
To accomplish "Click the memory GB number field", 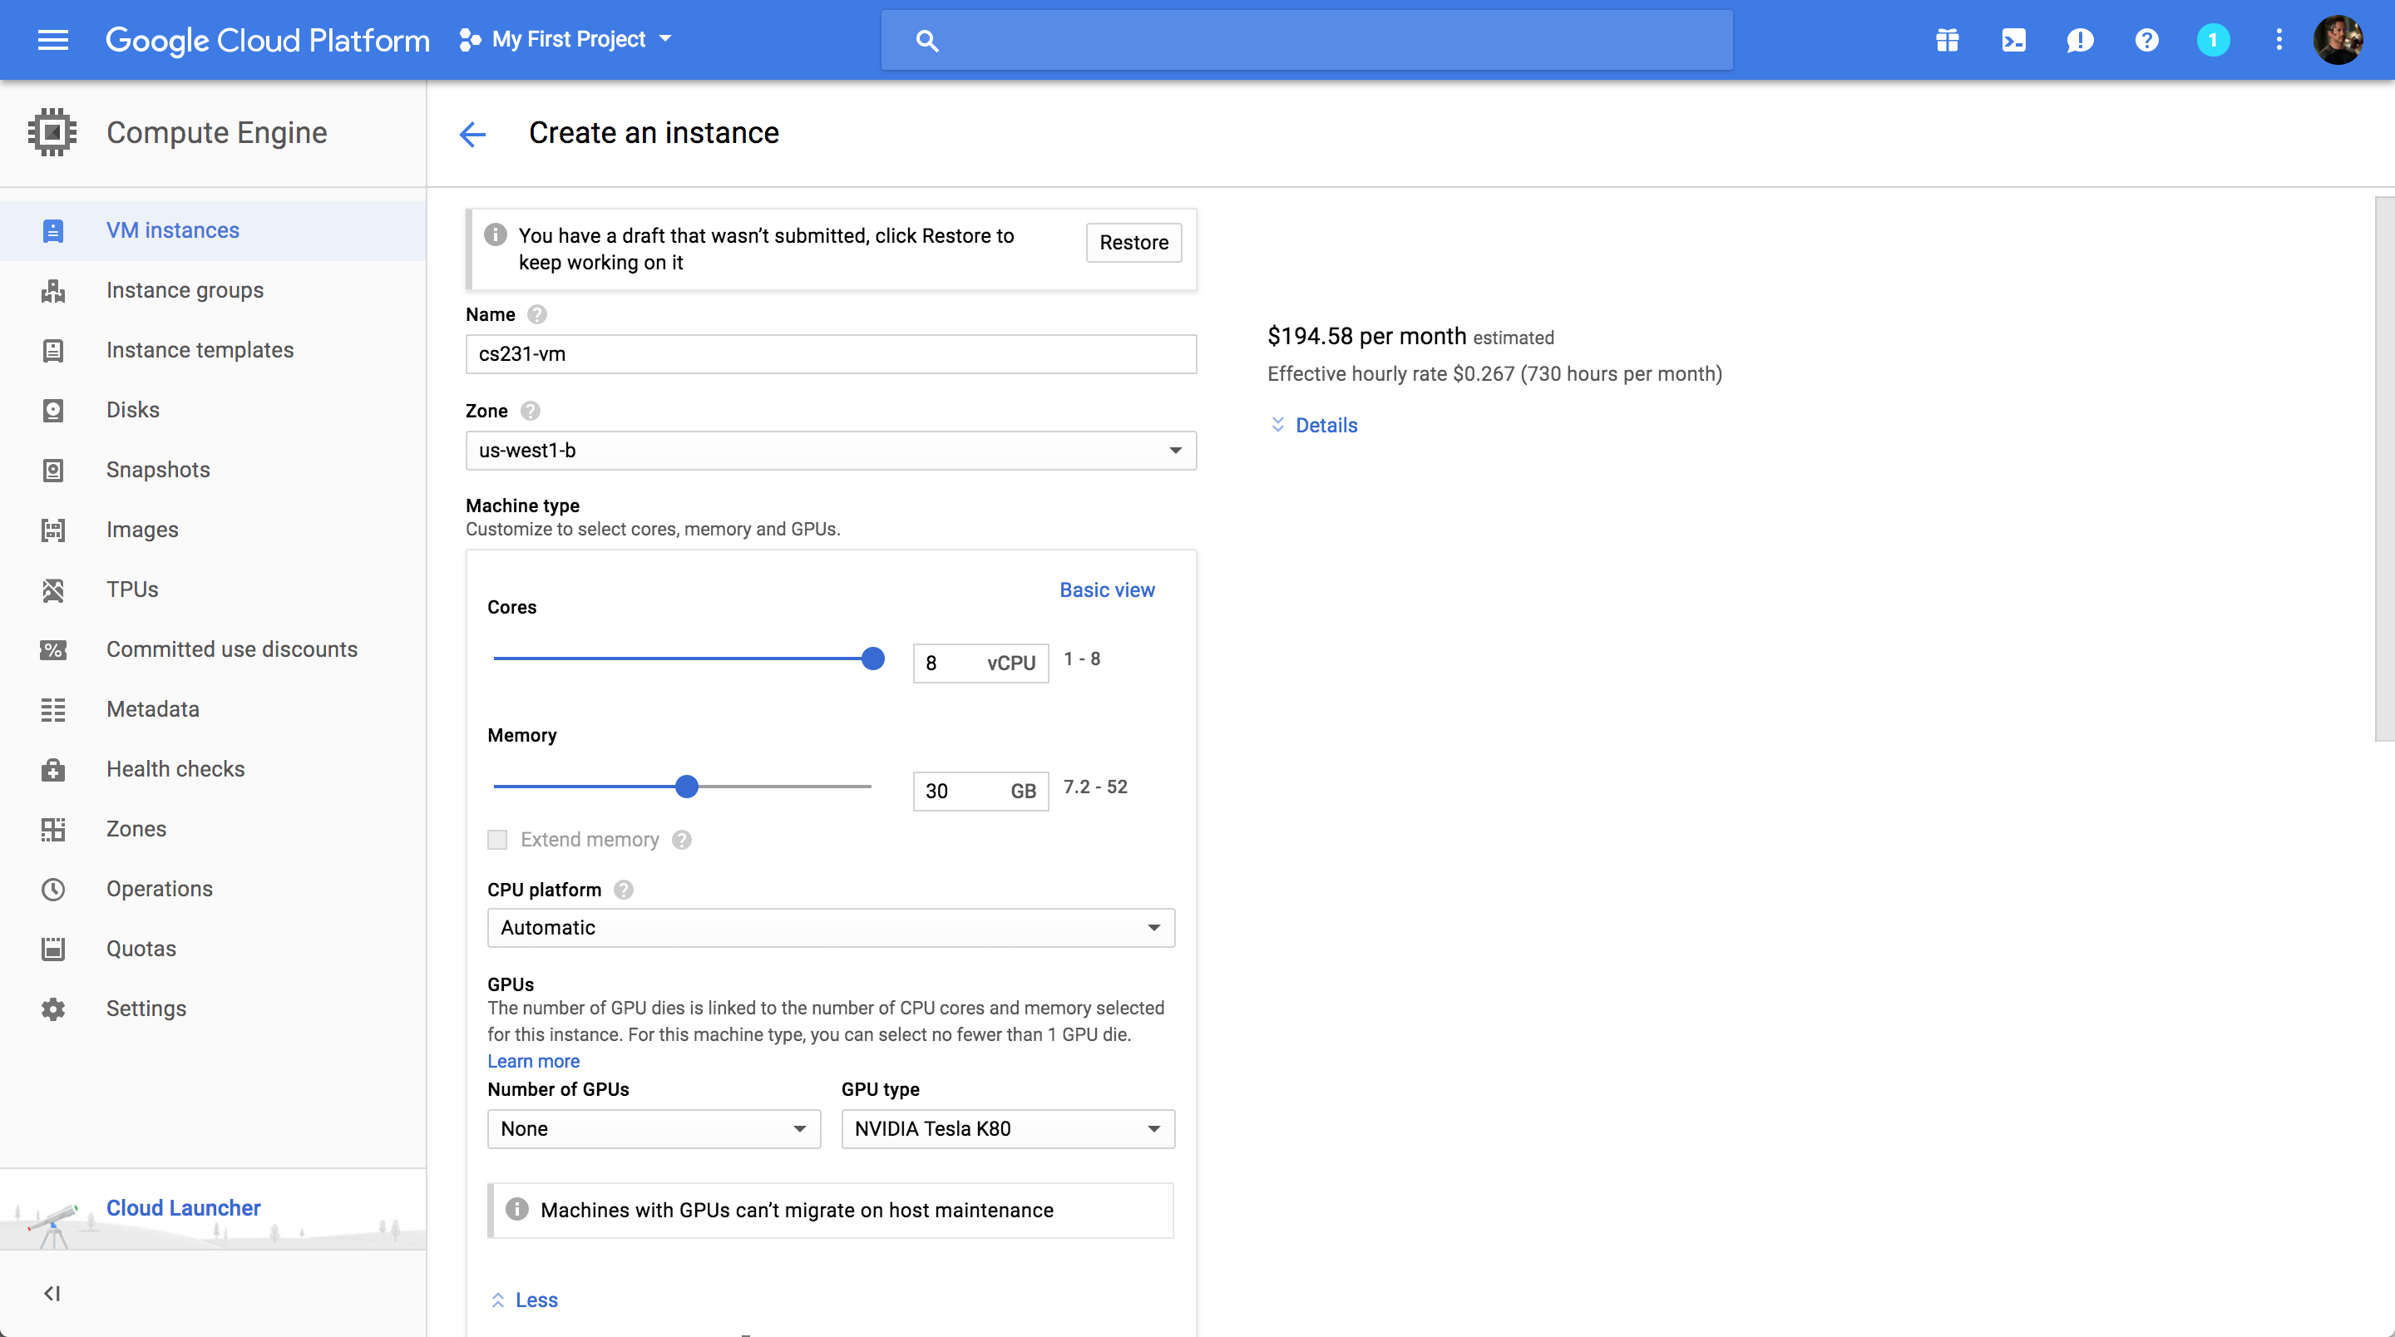I will point(980,792).
